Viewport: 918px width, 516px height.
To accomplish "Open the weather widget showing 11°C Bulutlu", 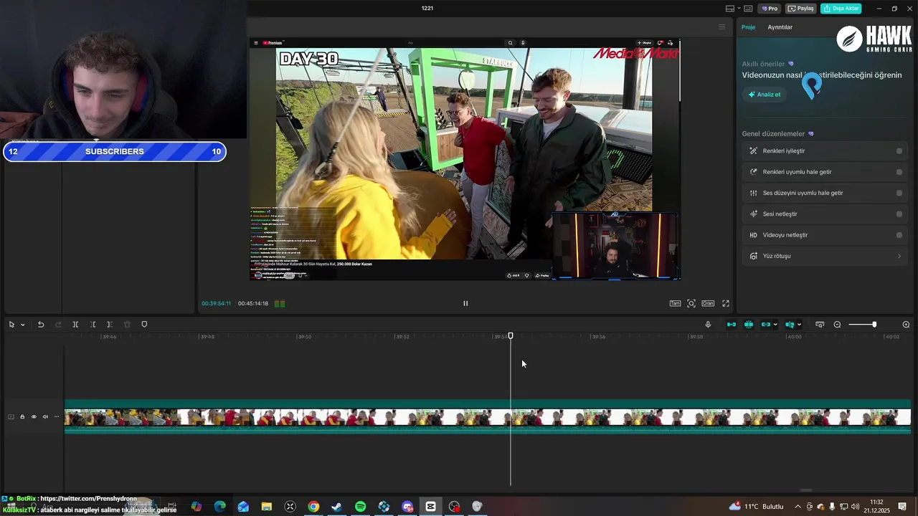I will pyautogui.click(x=756, y=507).
